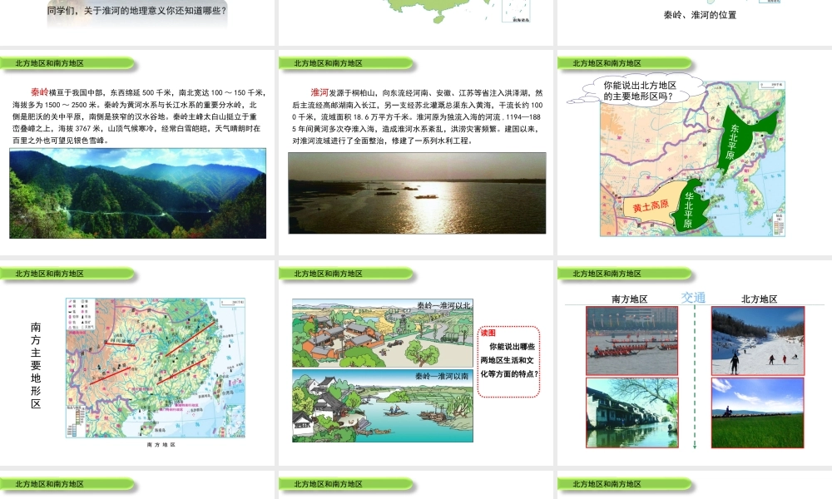Click the red 淮河 keyword in the paragraph
The height and width of the screenshot is (499, 832).
coord(319,92)
